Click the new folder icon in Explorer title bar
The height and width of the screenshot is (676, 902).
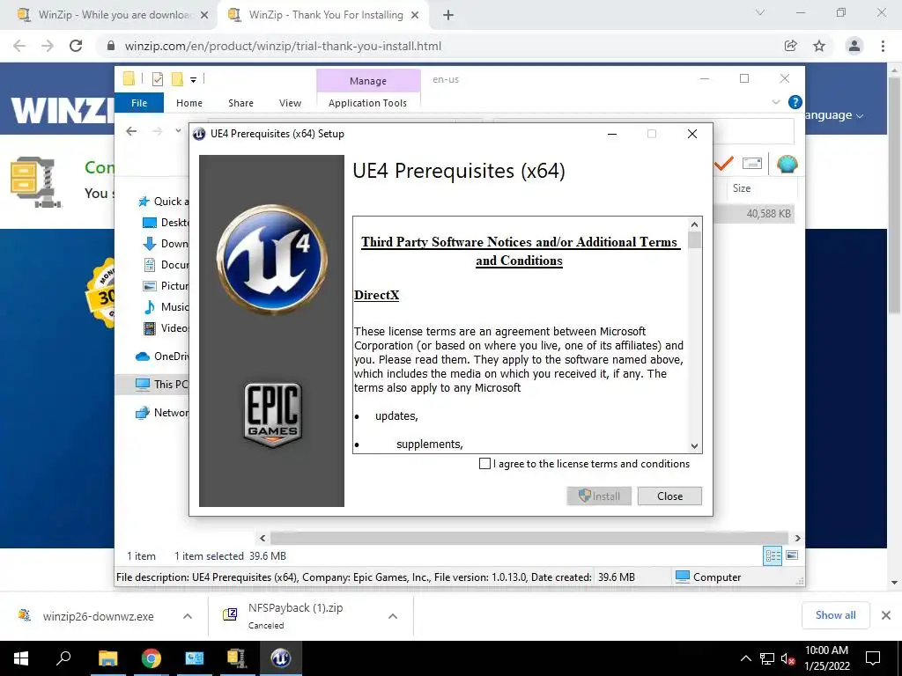pos(177,79)
